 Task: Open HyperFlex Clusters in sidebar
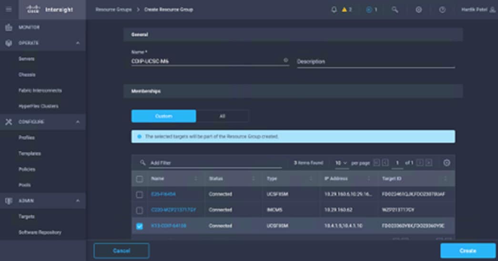tap(39, 106)
